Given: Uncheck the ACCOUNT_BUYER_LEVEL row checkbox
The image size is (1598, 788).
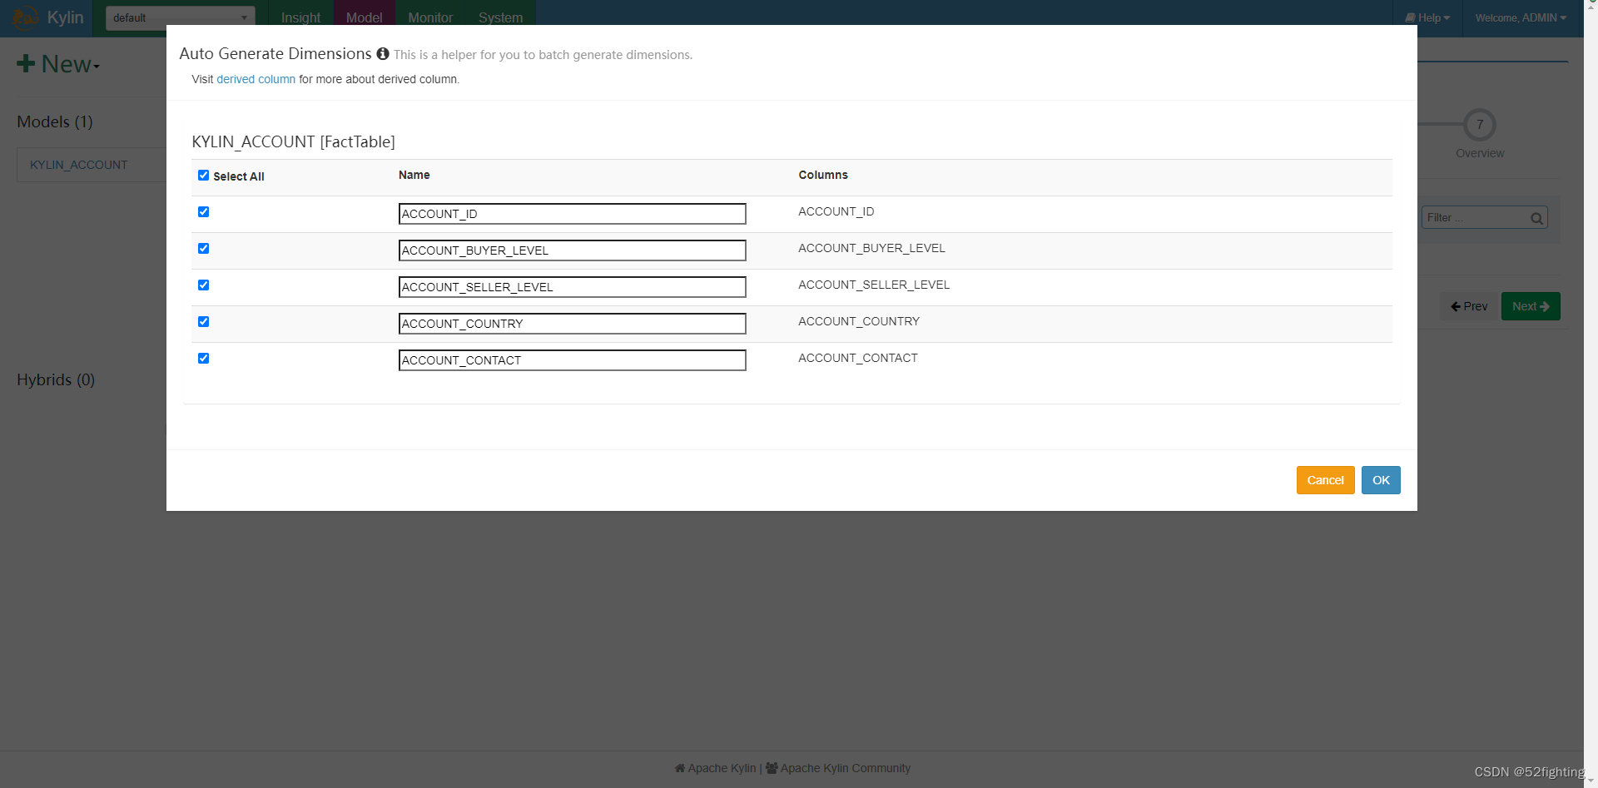Looking at the screenshot, I should click(203, 249).
